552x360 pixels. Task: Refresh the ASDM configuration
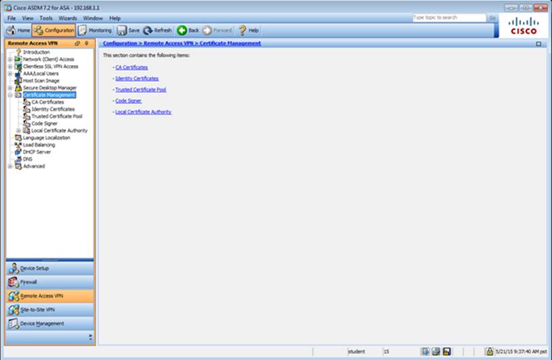click(158, 31)
